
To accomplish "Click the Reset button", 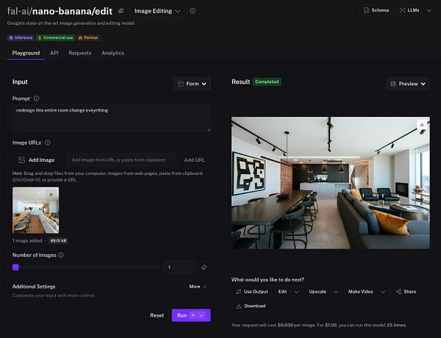I will pos(157,315).
